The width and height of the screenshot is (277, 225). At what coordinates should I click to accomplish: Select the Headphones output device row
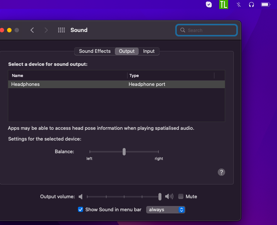point(116,84)
